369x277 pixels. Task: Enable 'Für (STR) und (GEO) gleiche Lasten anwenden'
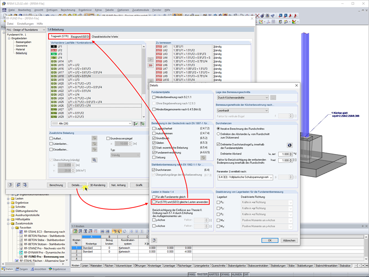coord(154,201)
